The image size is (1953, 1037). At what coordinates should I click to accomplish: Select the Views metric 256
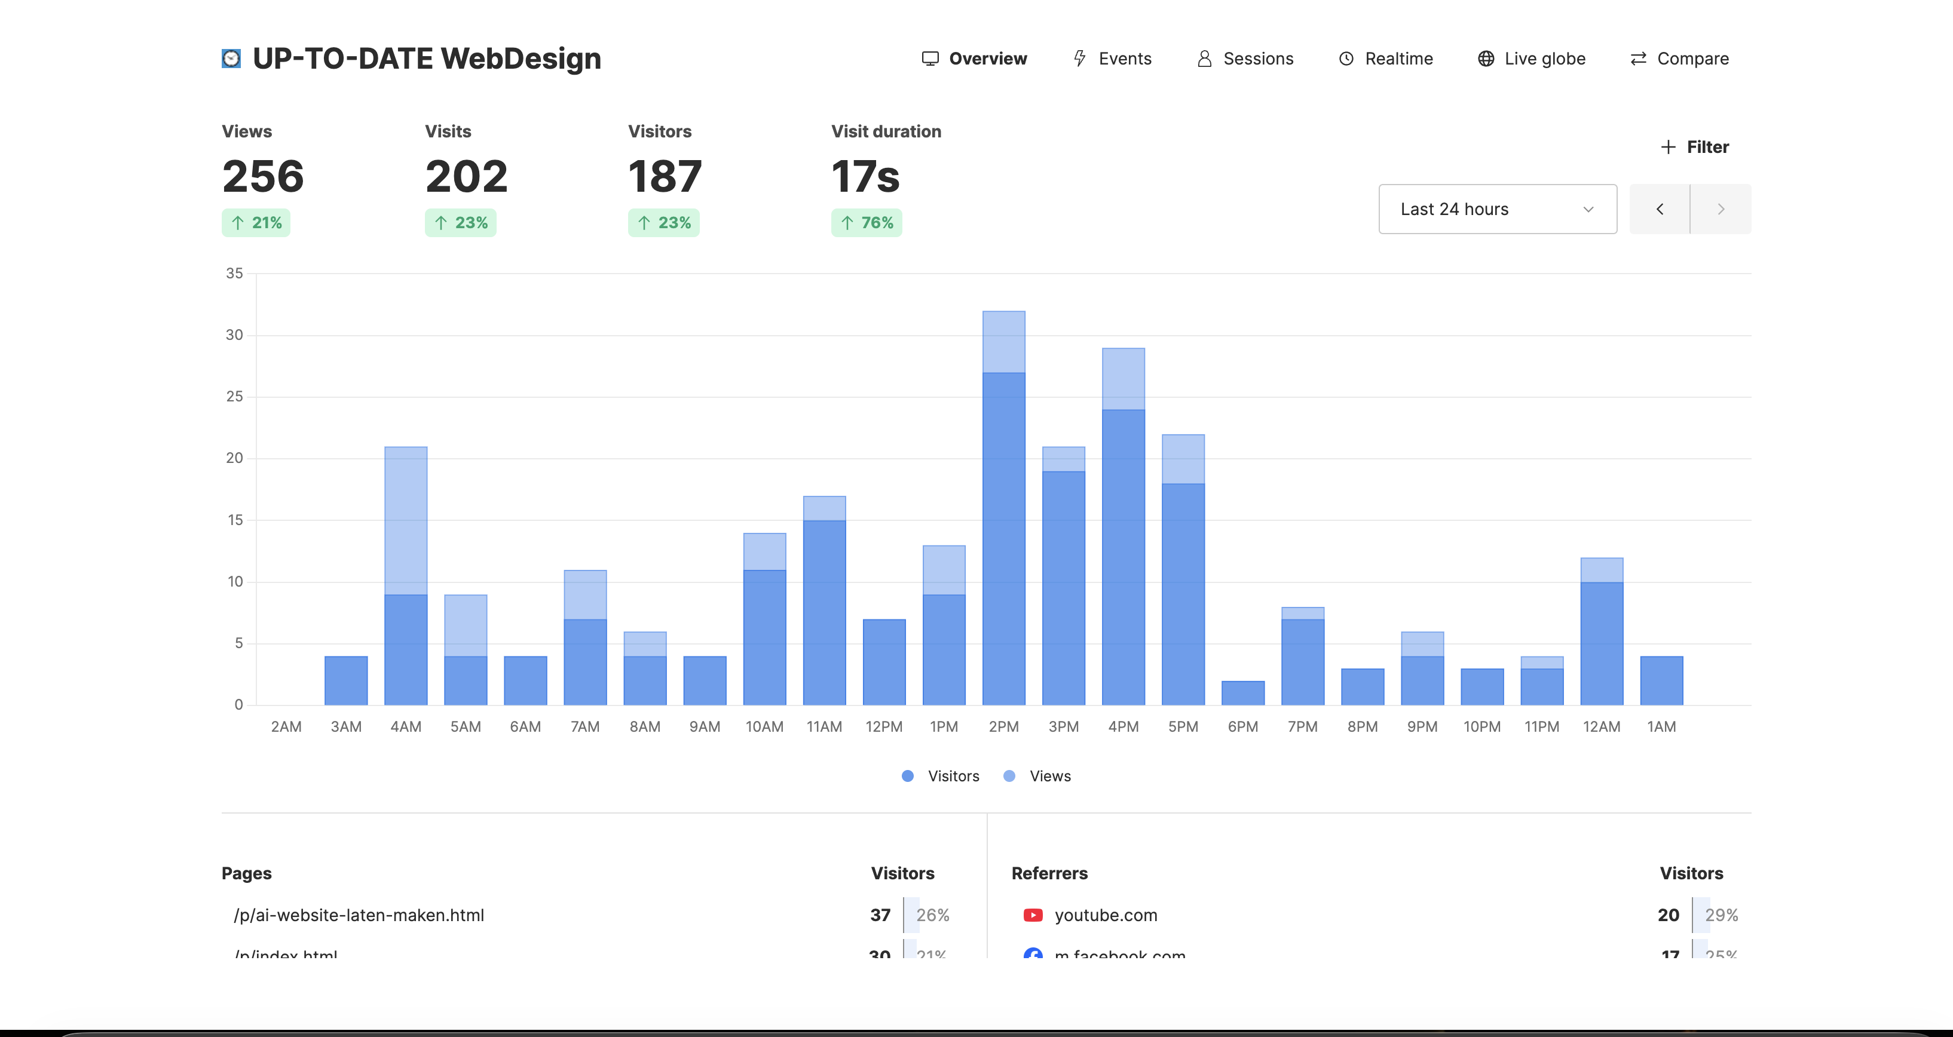click(263, 176)
